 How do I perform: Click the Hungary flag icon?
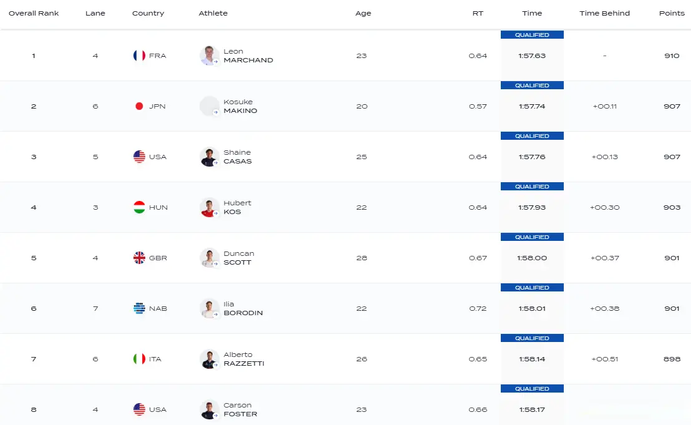139,207
